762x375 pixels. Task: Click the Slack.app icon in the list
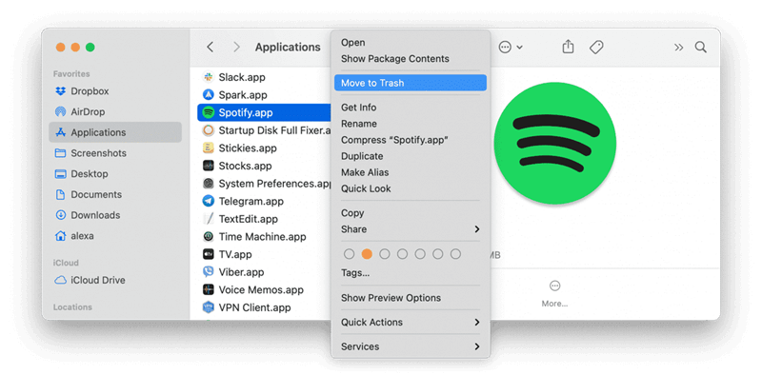(209, 77)
